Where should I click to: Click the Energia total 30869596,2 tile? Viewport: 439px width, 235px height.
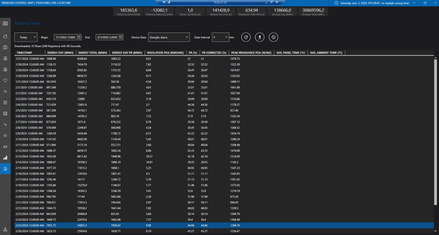[x=313, y=12]
